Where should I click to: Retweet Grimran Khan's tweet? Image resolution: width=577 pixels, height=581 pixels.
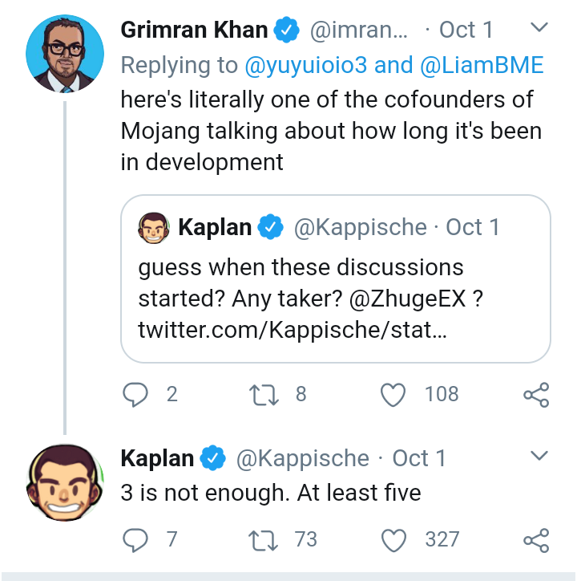[x=264, y=395]
